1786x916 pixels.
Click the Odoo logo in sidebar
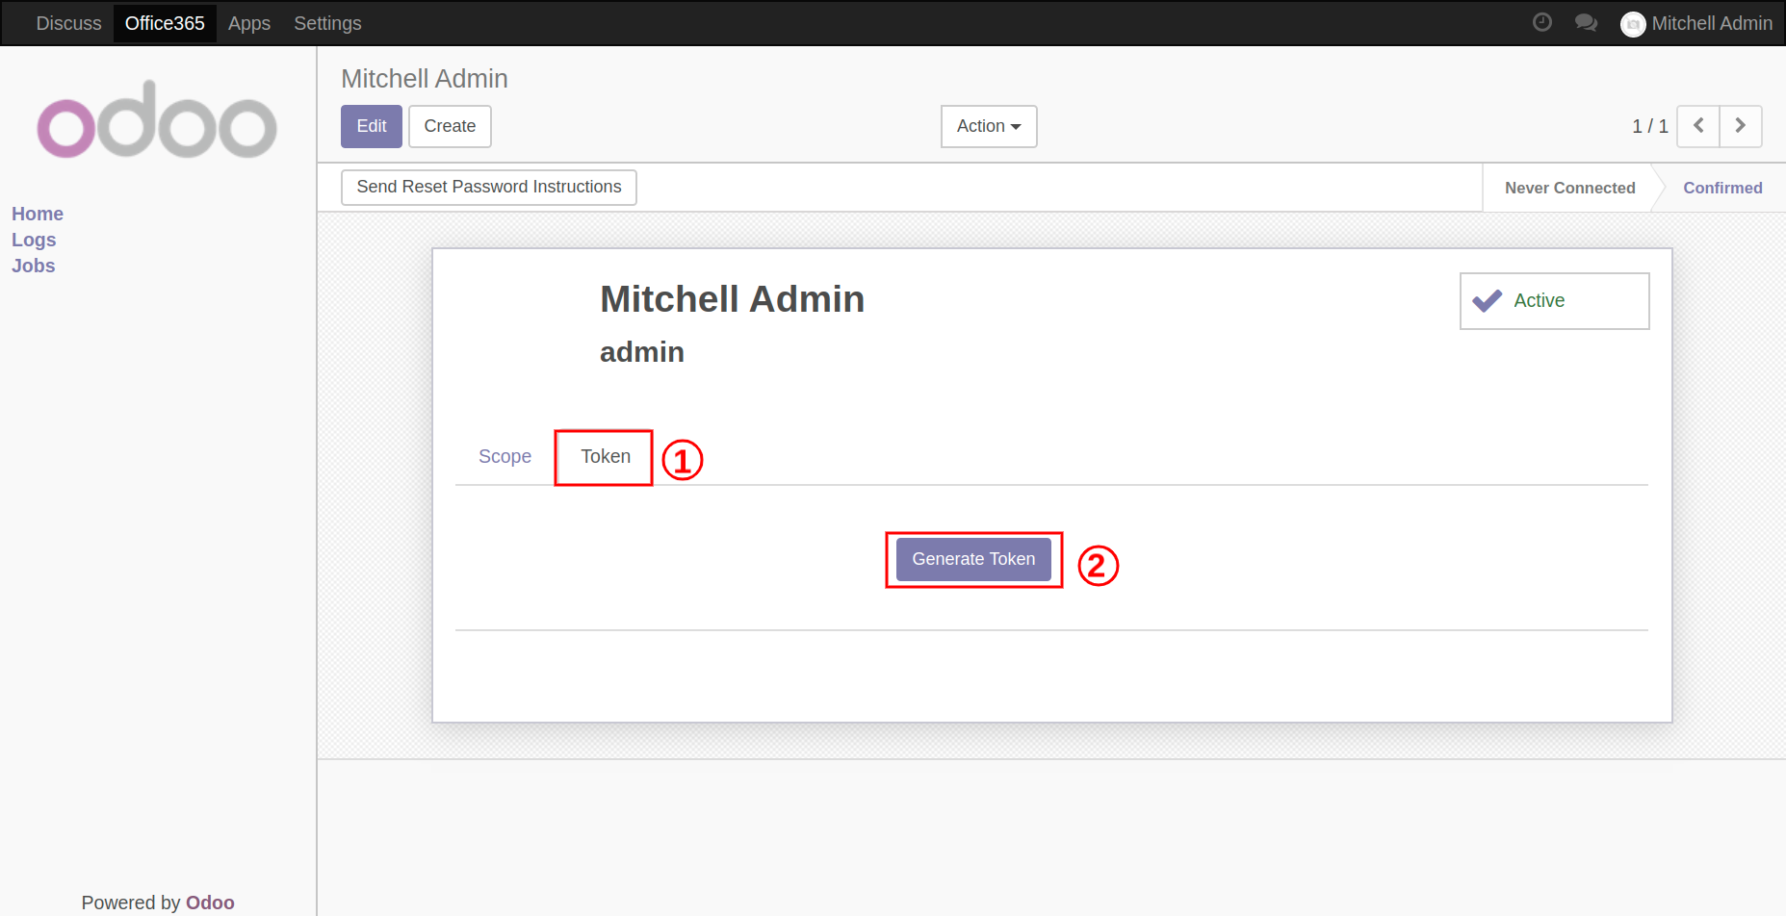point(157,120)
